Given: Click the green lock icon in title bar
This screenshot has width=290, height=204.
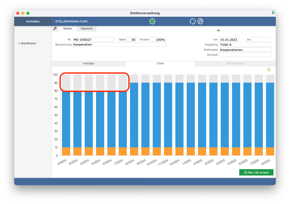Looking at the screenshot, I should pos(273,12).
